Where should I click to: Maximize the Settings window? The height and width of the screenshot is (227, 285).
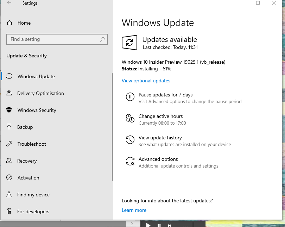point(258,3)
